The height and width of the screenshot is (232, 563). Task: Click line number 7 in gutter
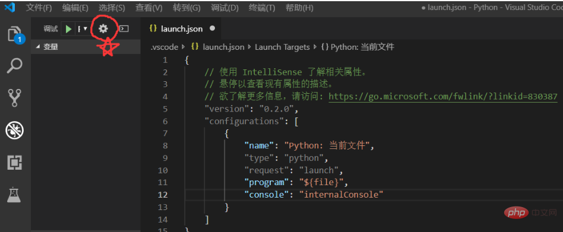(x=165, y=134)
